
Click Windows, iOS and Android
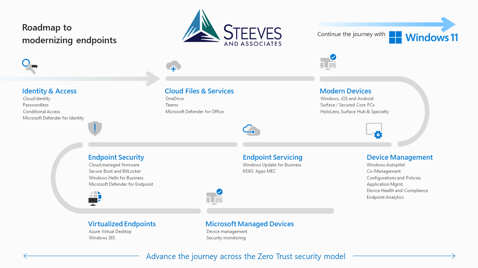(347, 99)
